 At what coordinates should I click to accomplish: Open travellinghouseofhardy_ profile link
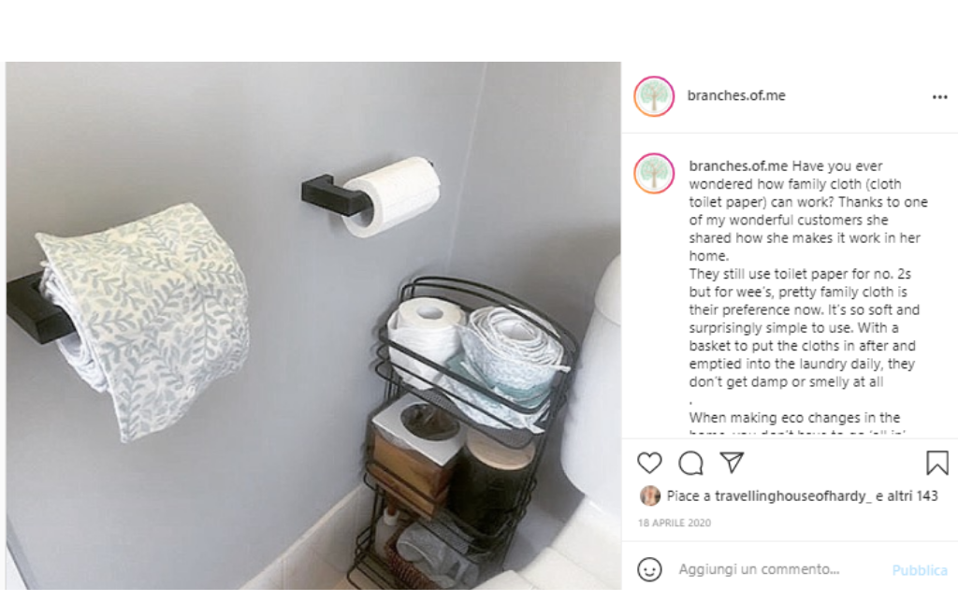point(793,495)
